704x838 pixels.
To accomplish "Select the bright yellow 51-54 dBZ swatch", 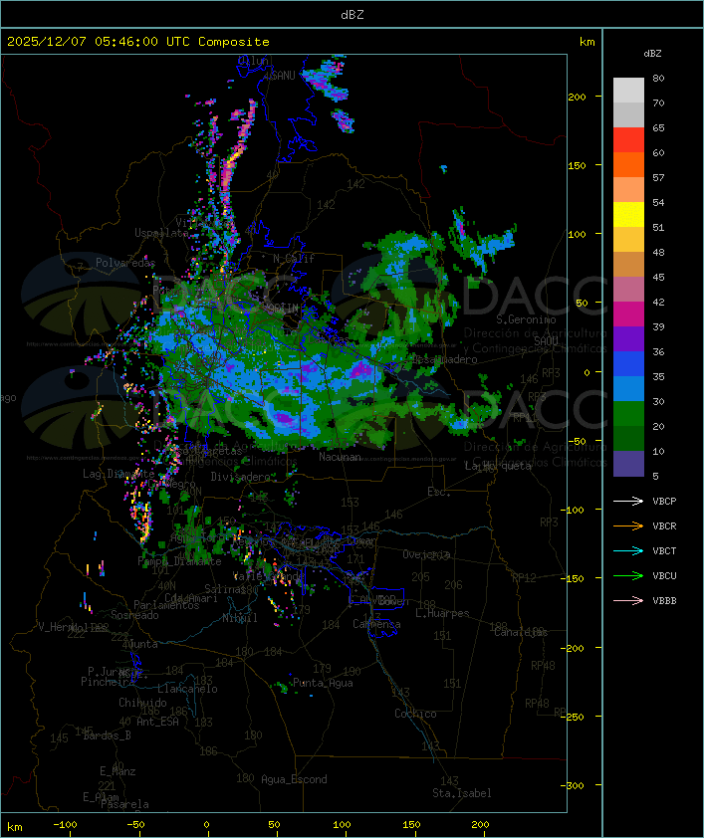I will 628,215.
